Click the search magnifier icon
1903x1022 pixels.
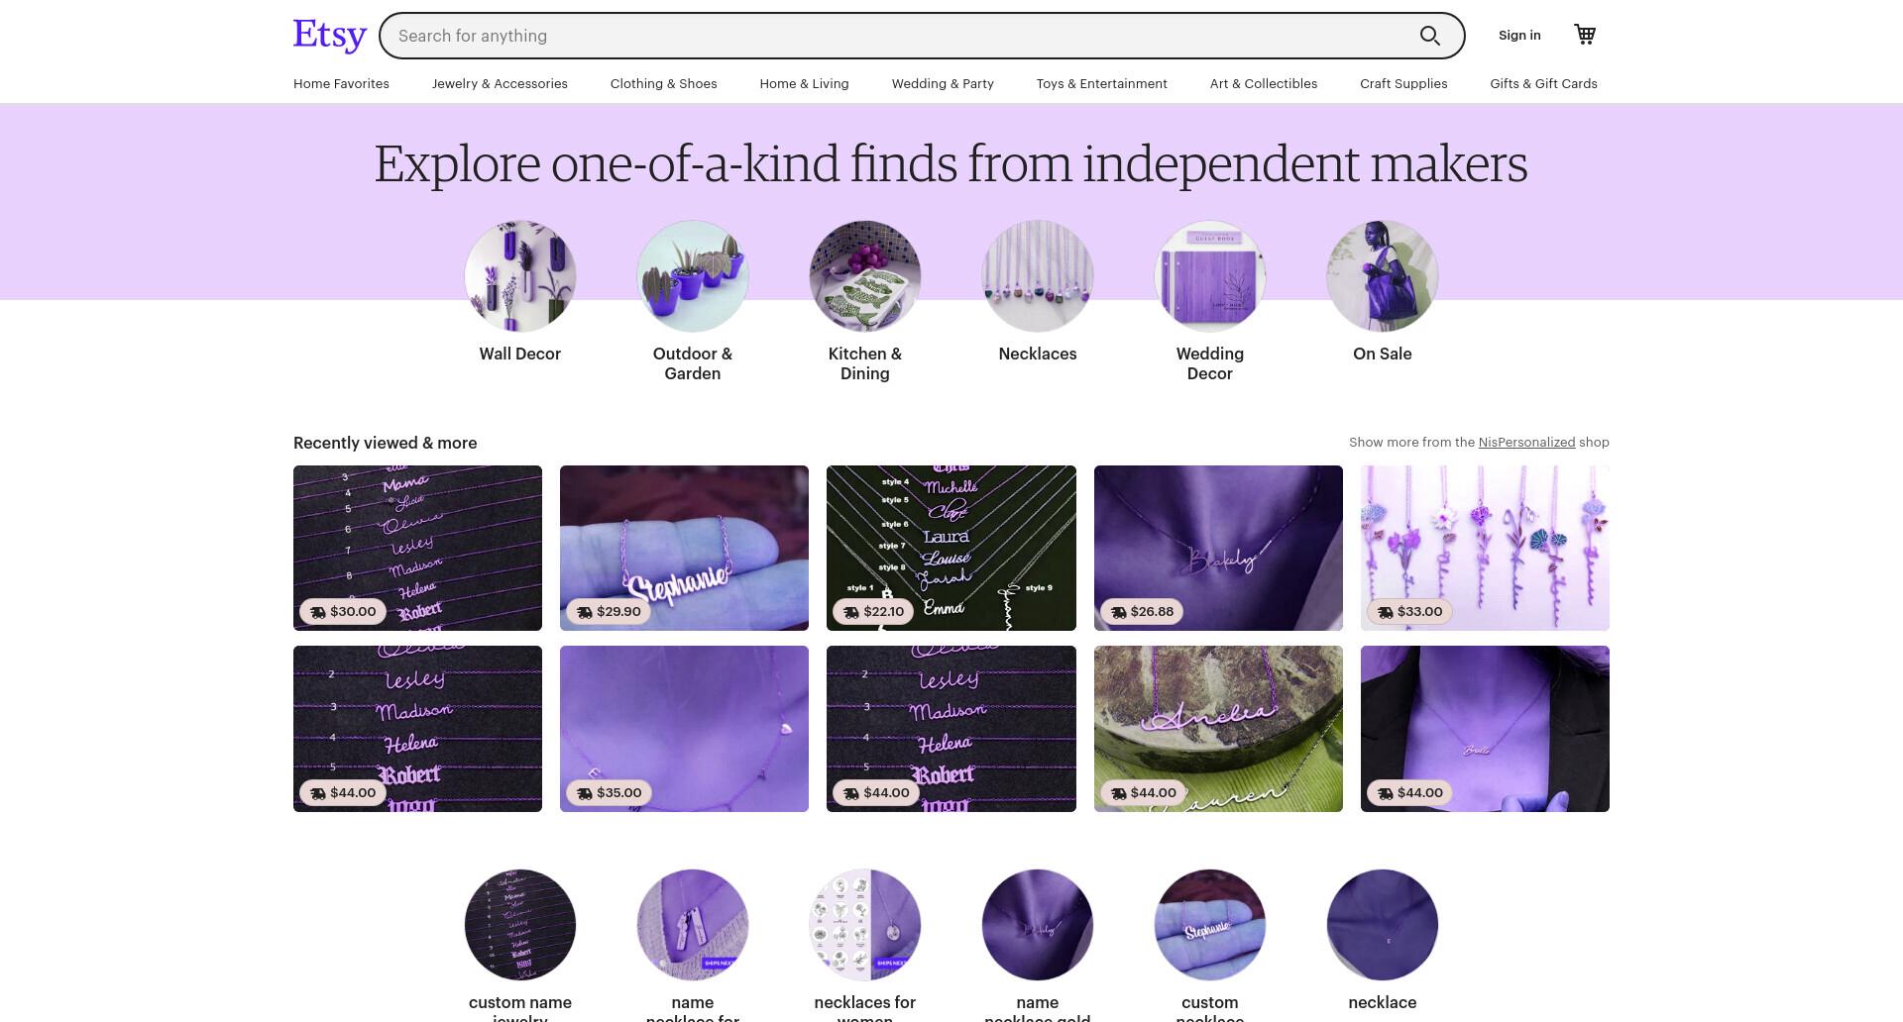tap(1429, 36)
